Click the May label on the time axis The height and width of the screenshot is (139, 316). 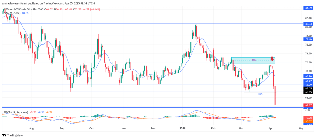click(x=301, y=128)
